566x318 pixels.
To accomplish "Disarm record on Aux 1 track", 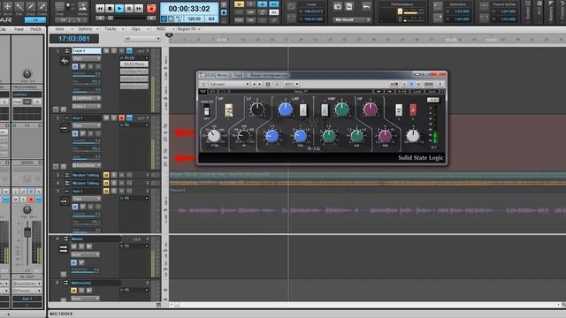I will pyautogui.click(x=122, y=117).
